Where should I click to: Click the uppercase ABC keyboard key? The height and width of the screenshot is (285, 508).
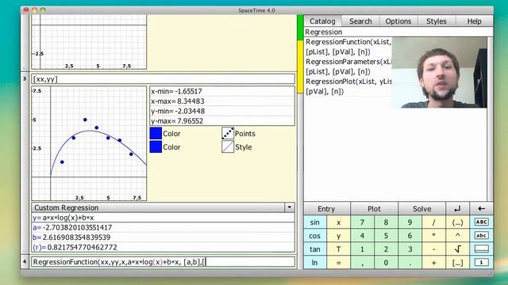(x=481, y=222)
